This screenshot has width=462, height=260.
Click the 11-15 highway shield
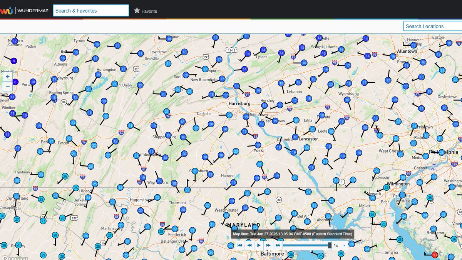pos(231,50)
